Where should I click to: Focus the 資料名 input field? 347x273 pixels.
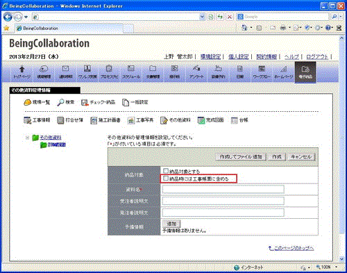pyautogui.click(x=223, y=189)
